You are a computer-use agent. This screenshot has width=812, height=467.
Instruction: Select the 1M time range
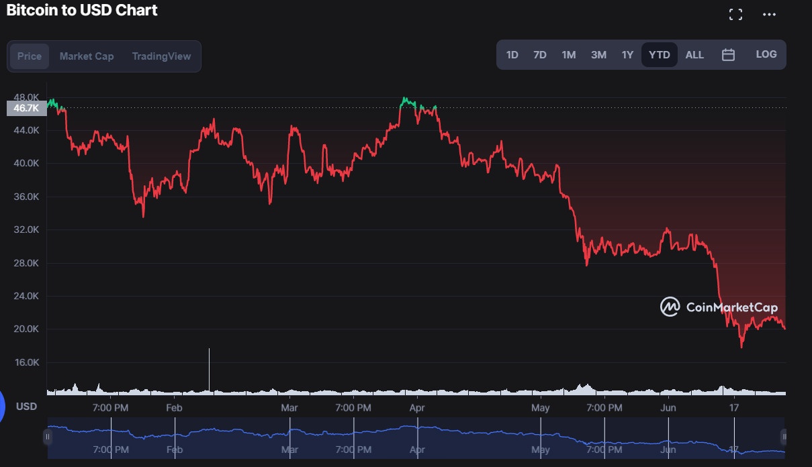point(569,55)
